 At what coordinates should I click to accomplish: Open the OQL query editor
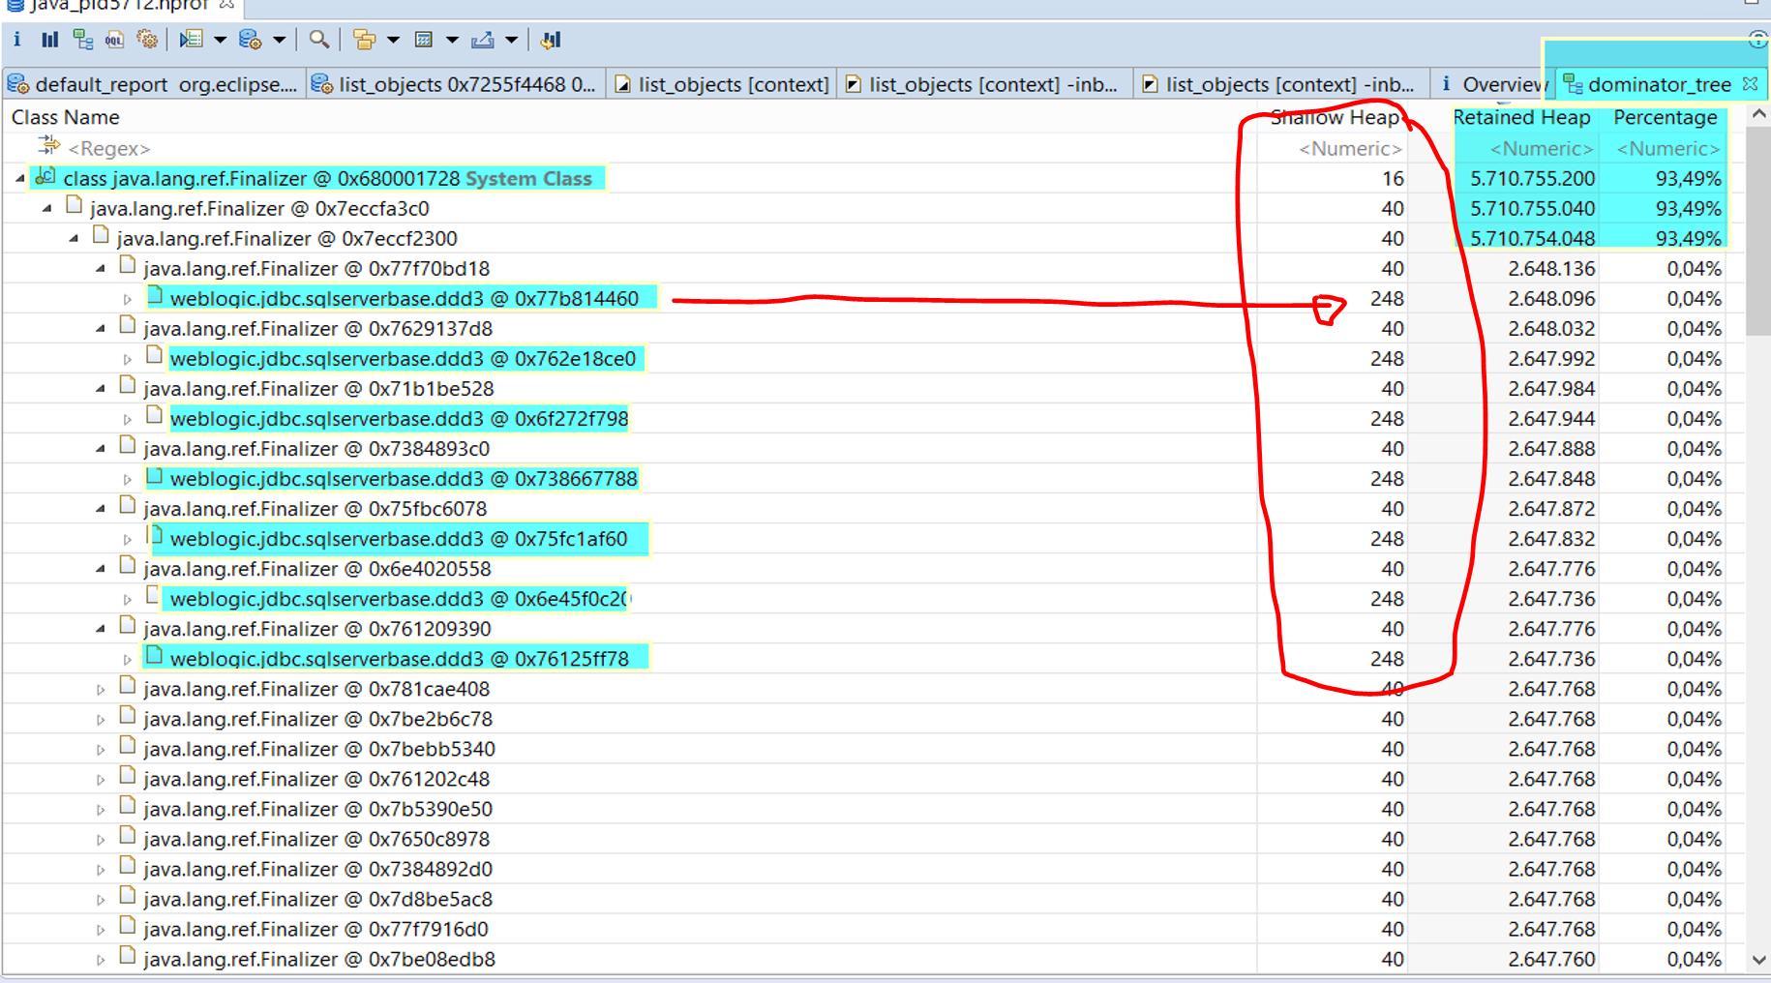click(x=114, y=40)
